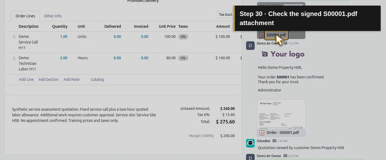The image size is (386, 160).
Task: Open the product Catalog
Action: point(97,79)
